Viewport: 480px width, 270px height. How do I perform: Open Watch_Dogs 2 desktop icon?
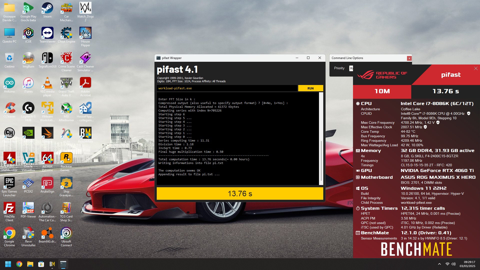click(85, 12)
